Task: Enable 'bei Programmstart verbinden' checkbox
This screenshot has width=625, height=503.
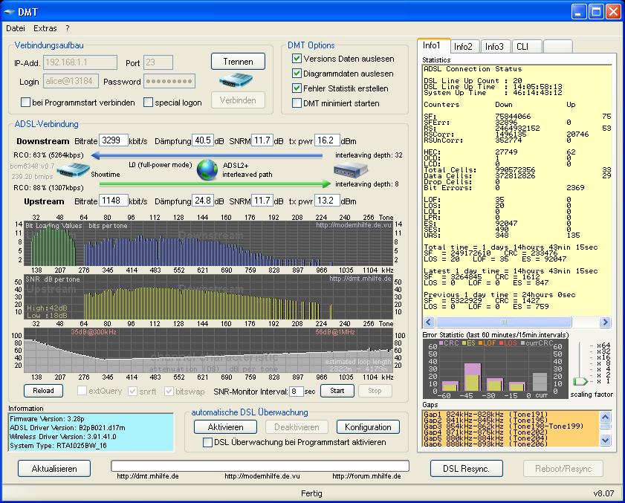Action: click(x=26, y=103)
